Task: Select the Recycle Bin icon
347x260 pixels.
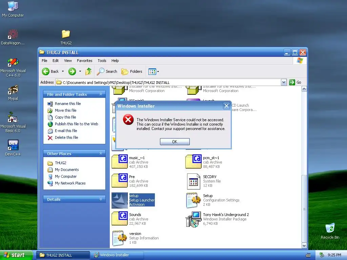Action: click(330, 231)
